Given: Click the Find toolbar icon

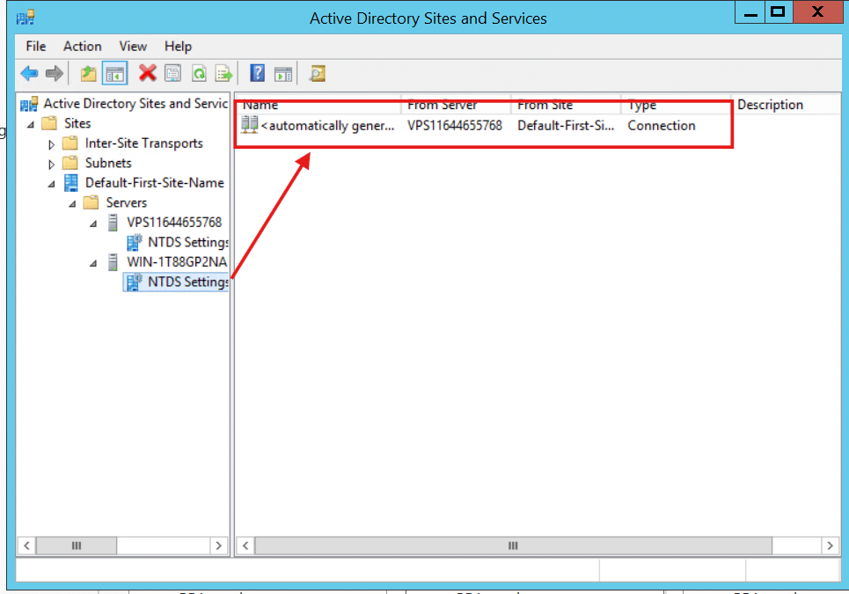Looking at the screenshot, I should pos(318,73).
